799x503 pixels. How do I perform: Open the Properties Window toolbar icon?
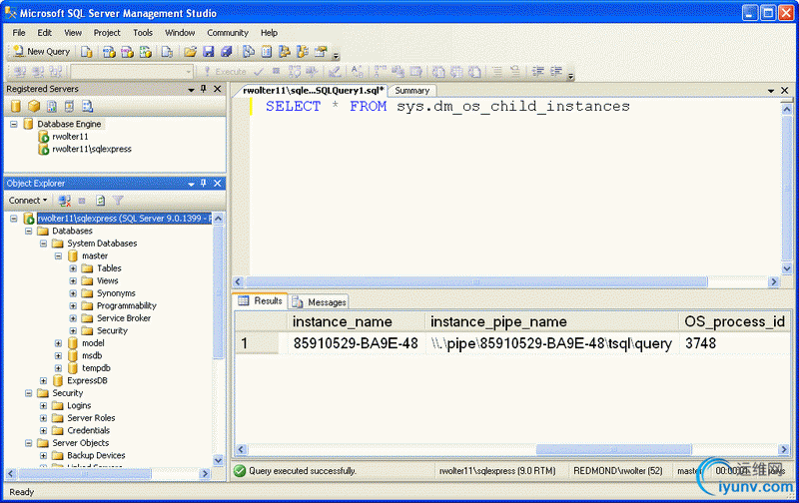tap(321, 52)
